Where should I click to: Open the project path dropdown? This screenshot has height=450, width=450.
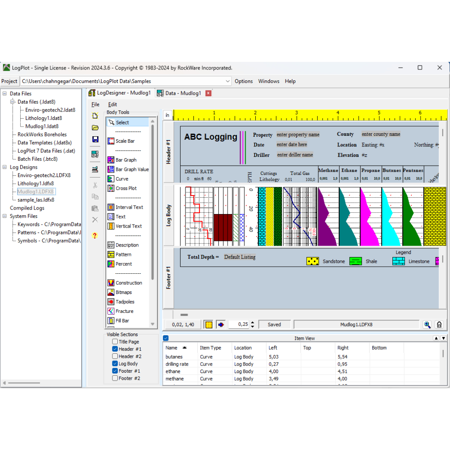pos(228,81)
